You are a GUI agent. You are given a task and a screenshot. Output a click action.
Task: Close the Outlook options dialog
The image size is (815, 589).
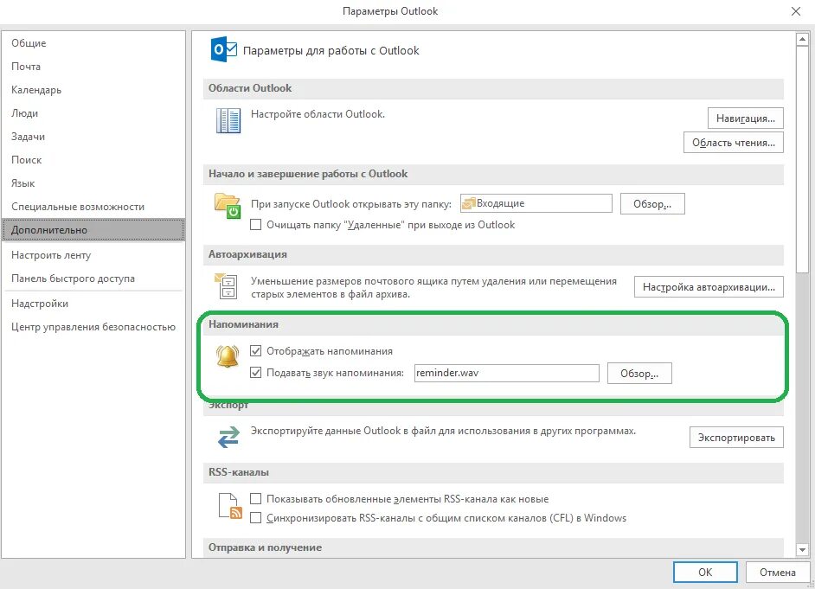click(x=796, y=11)
